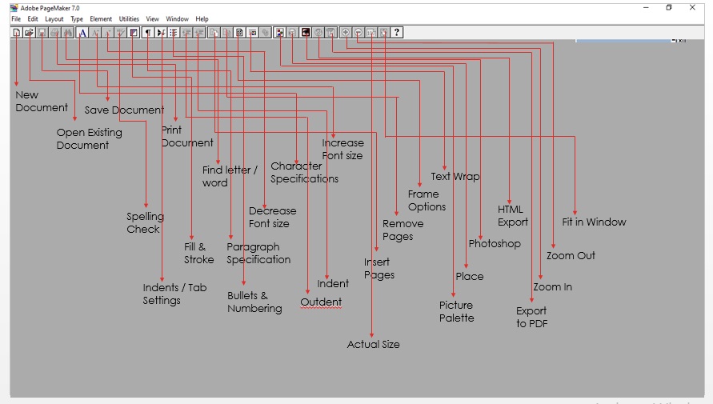Click the Indent toolbar icon

coord(198,33)
